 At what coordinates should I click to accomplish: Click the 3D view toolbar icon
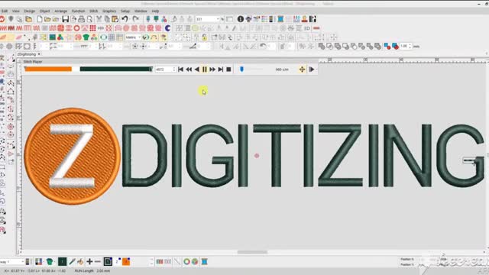(307, 28)
